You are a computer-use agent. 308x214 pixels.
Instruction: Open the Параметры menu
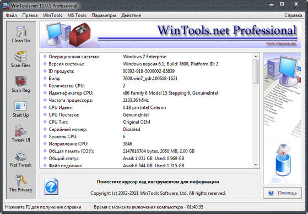(x=104, y=15)
